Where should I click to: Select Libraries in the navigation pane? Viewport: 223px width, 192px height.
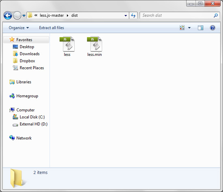(x=24, y=82)
